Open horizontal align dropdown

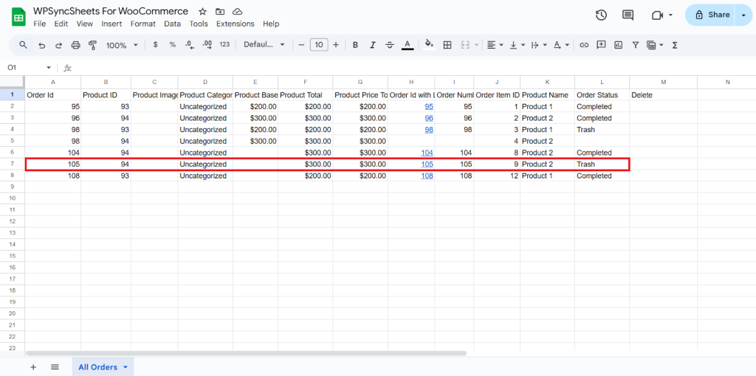click(x=495, y=45)
